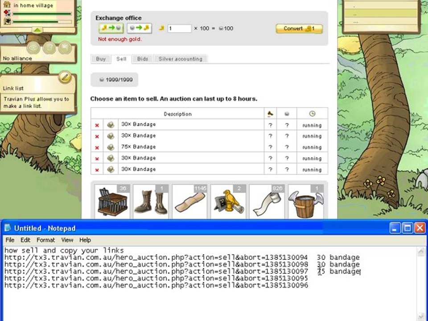Collapse the hero panel with green arrow
Viewport: 428px width, 321px height.
(x=37, y=30)
